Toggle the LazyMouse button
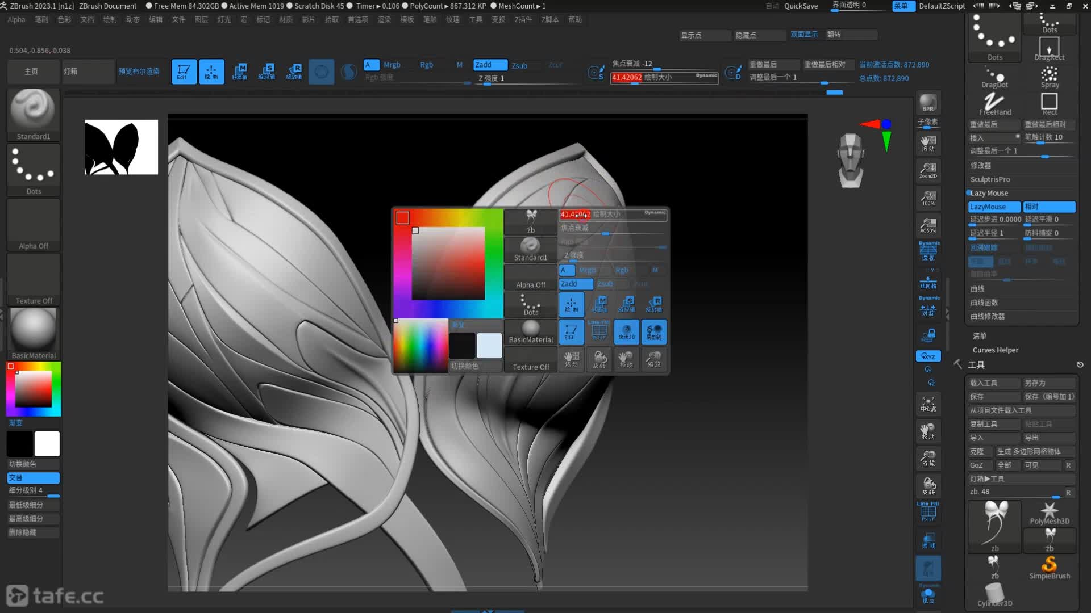Viewport: 1091px width, 613px height. 994,207
